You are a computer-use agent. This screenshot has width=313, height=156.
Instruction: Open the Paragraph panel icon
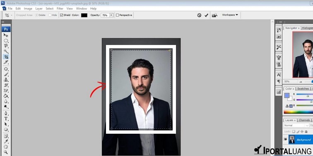tap(279, 81)
